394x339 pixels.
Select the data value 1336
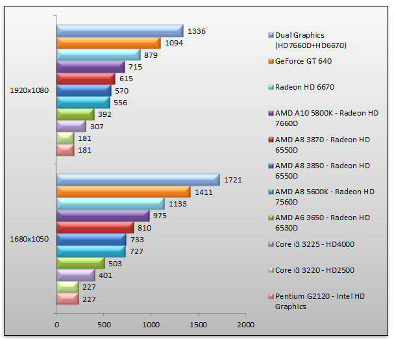[x=197, y=31]
